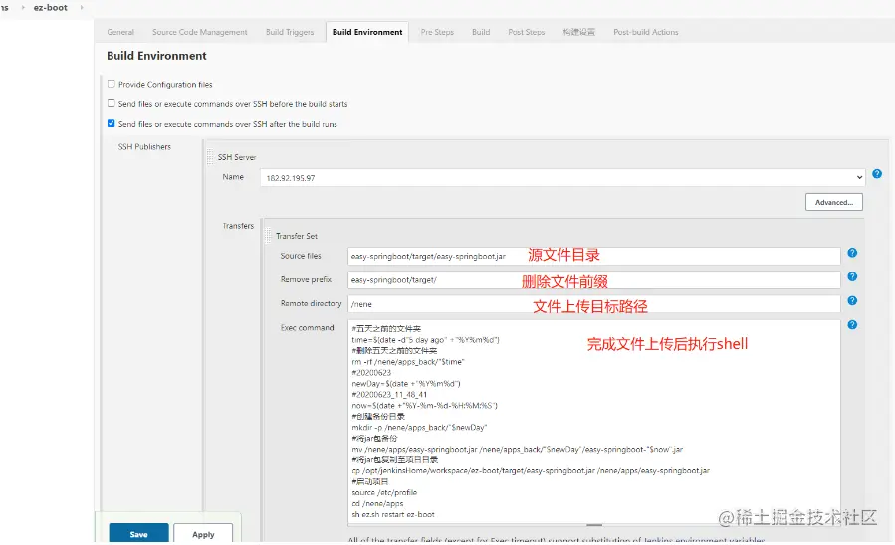Grab the SSH Server drag handle
The image size is (895, 545).
tap(210, 157)
